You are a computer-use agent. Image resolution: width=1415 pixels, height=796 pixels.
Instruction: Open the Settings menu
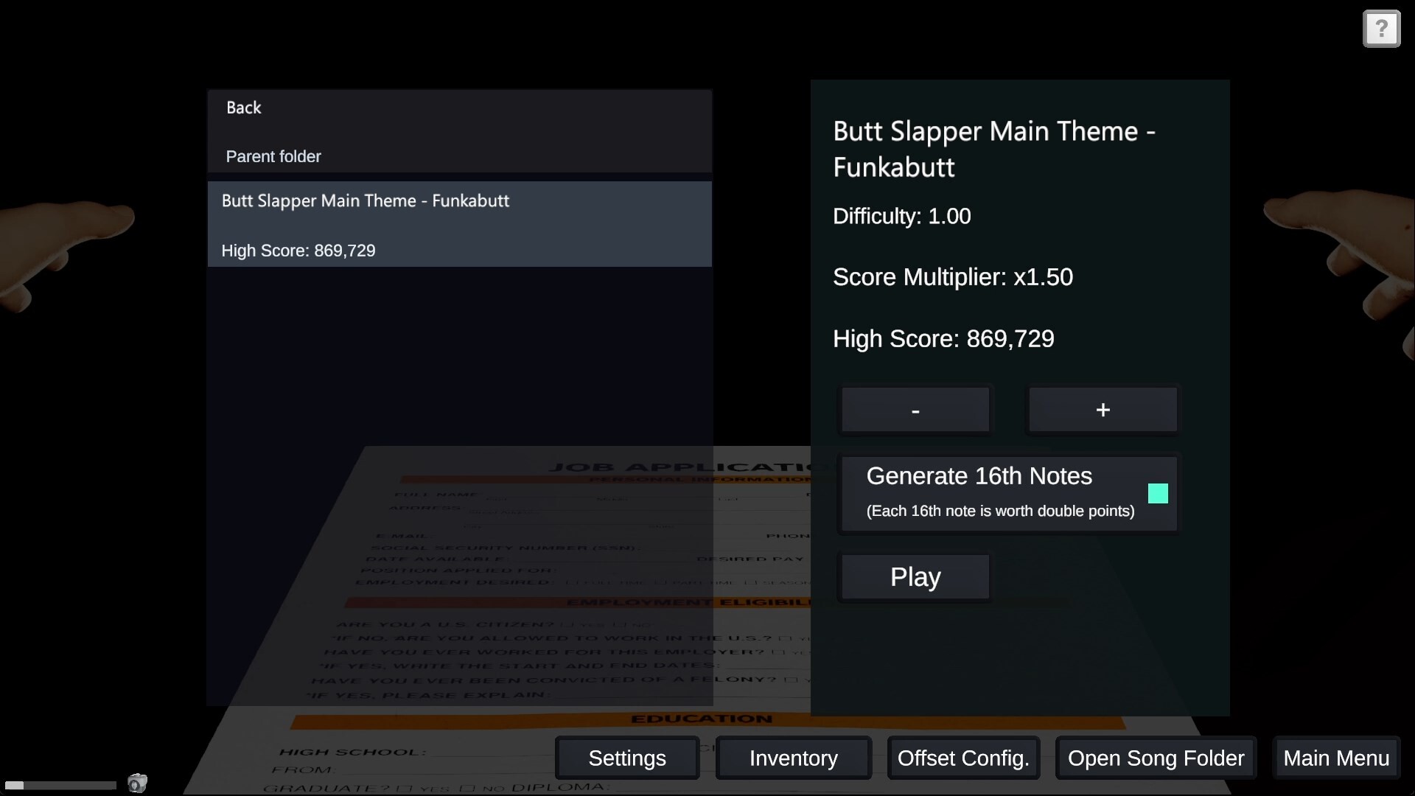point(627,758)
